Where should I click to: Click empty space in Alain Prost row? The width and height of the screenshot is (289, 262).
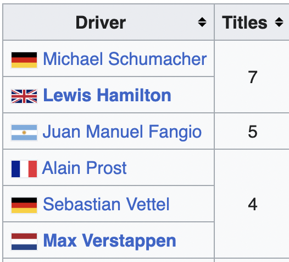tap(170, 168)
